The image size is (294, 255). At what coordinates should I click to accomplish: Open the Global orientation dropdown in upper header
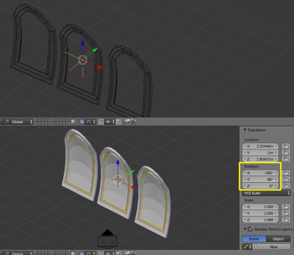(x=22, y=122)
